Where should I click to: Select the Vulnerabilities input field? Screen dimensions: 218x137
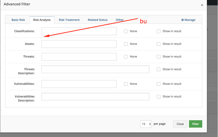tap(79, 84)
